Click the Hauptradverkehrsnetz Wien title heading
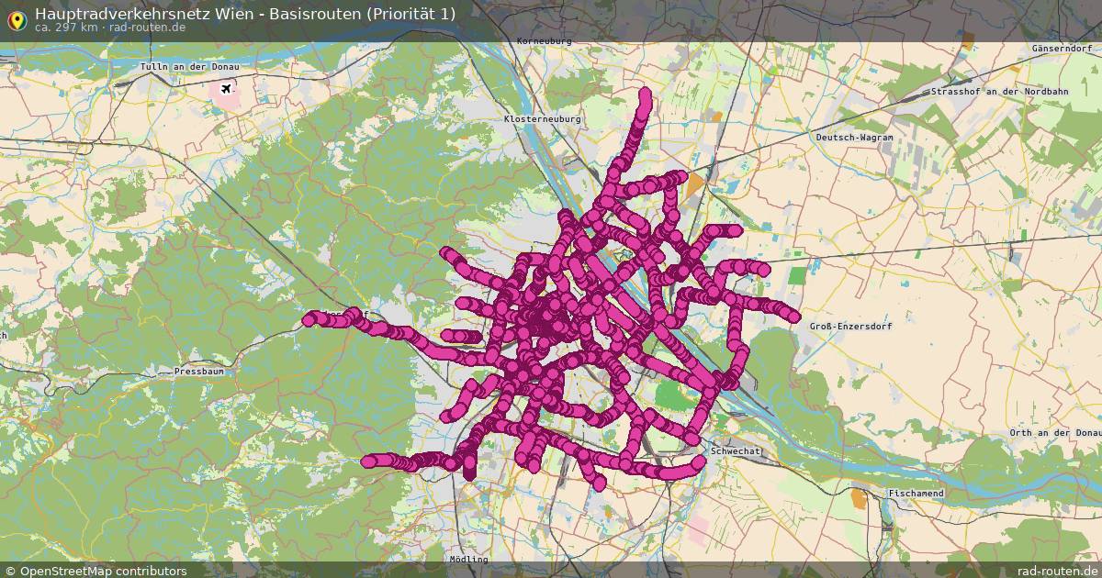1102x578 pixels. (244, 13)
